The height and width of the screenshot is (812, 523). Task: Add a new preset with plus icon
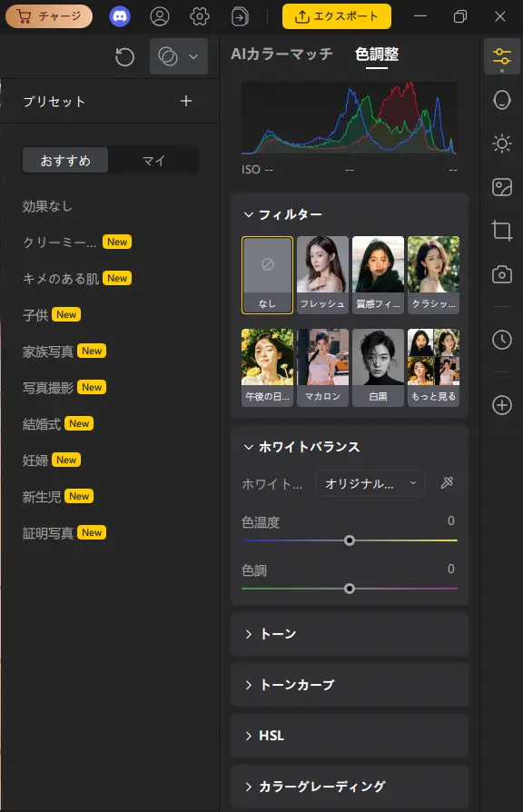pyautogui.click(x=186, y=101)
